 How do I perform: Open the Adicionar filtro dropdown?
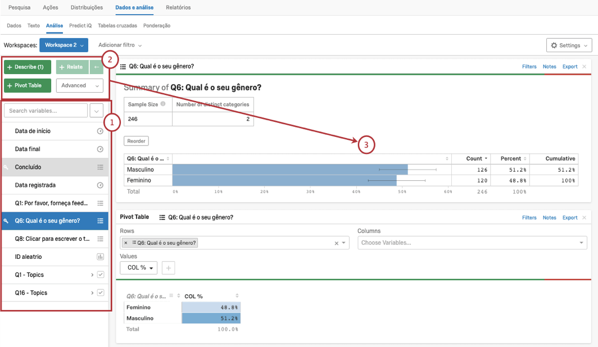point(120,45)
